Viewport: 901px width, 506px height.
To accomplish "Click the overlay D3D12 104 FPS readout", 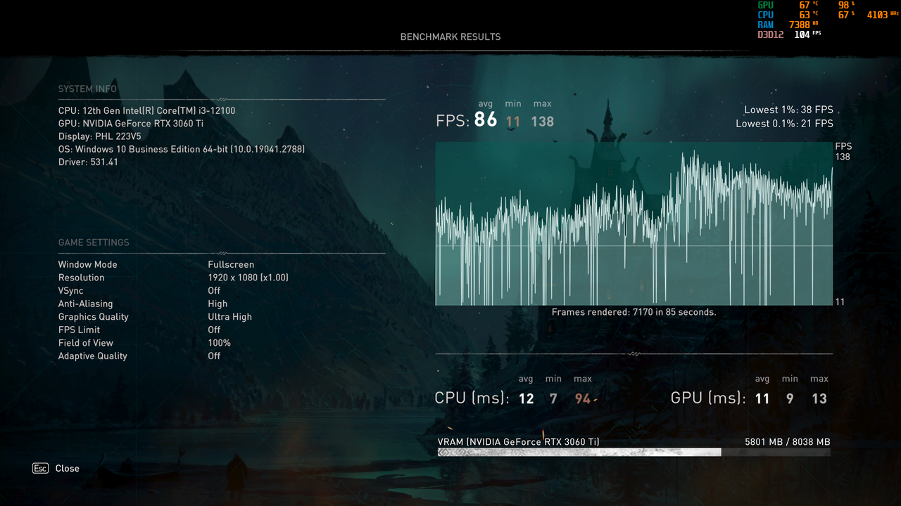I will point(789,34).
